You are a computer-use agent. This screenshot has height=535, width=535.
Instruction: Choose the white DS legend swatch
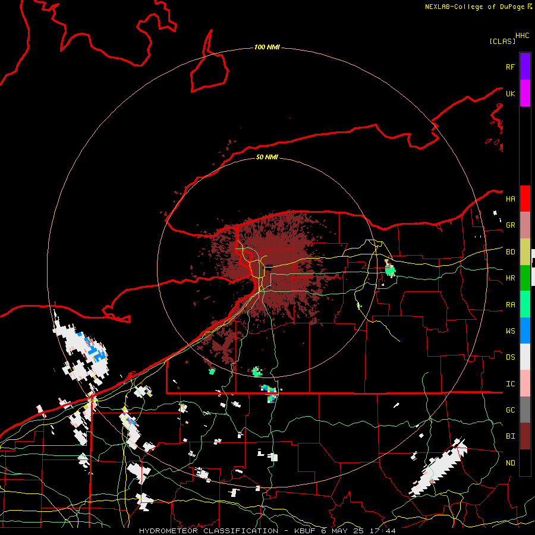click(x=525, y=357)
